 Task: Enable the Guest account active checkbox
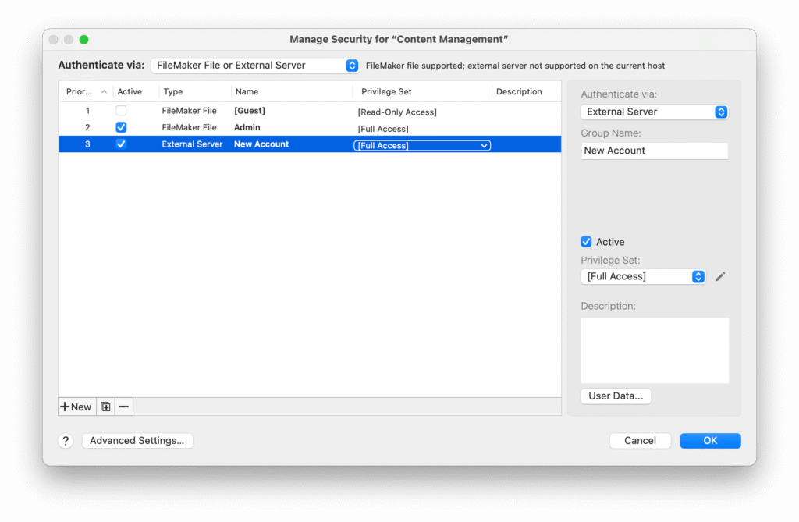(x=121, y=111)
